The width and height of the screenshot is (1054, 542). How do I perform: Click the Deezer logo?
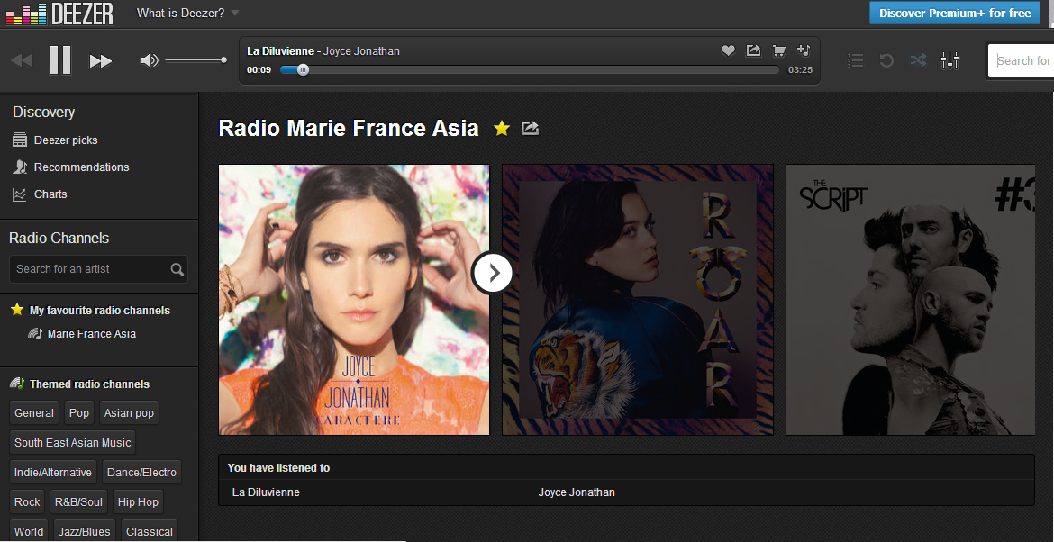click(x=59, y=14)
